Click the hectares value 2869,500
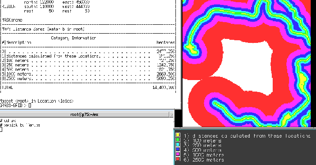The width and height of the screenshot is (316, 165). tap(165, 74)
